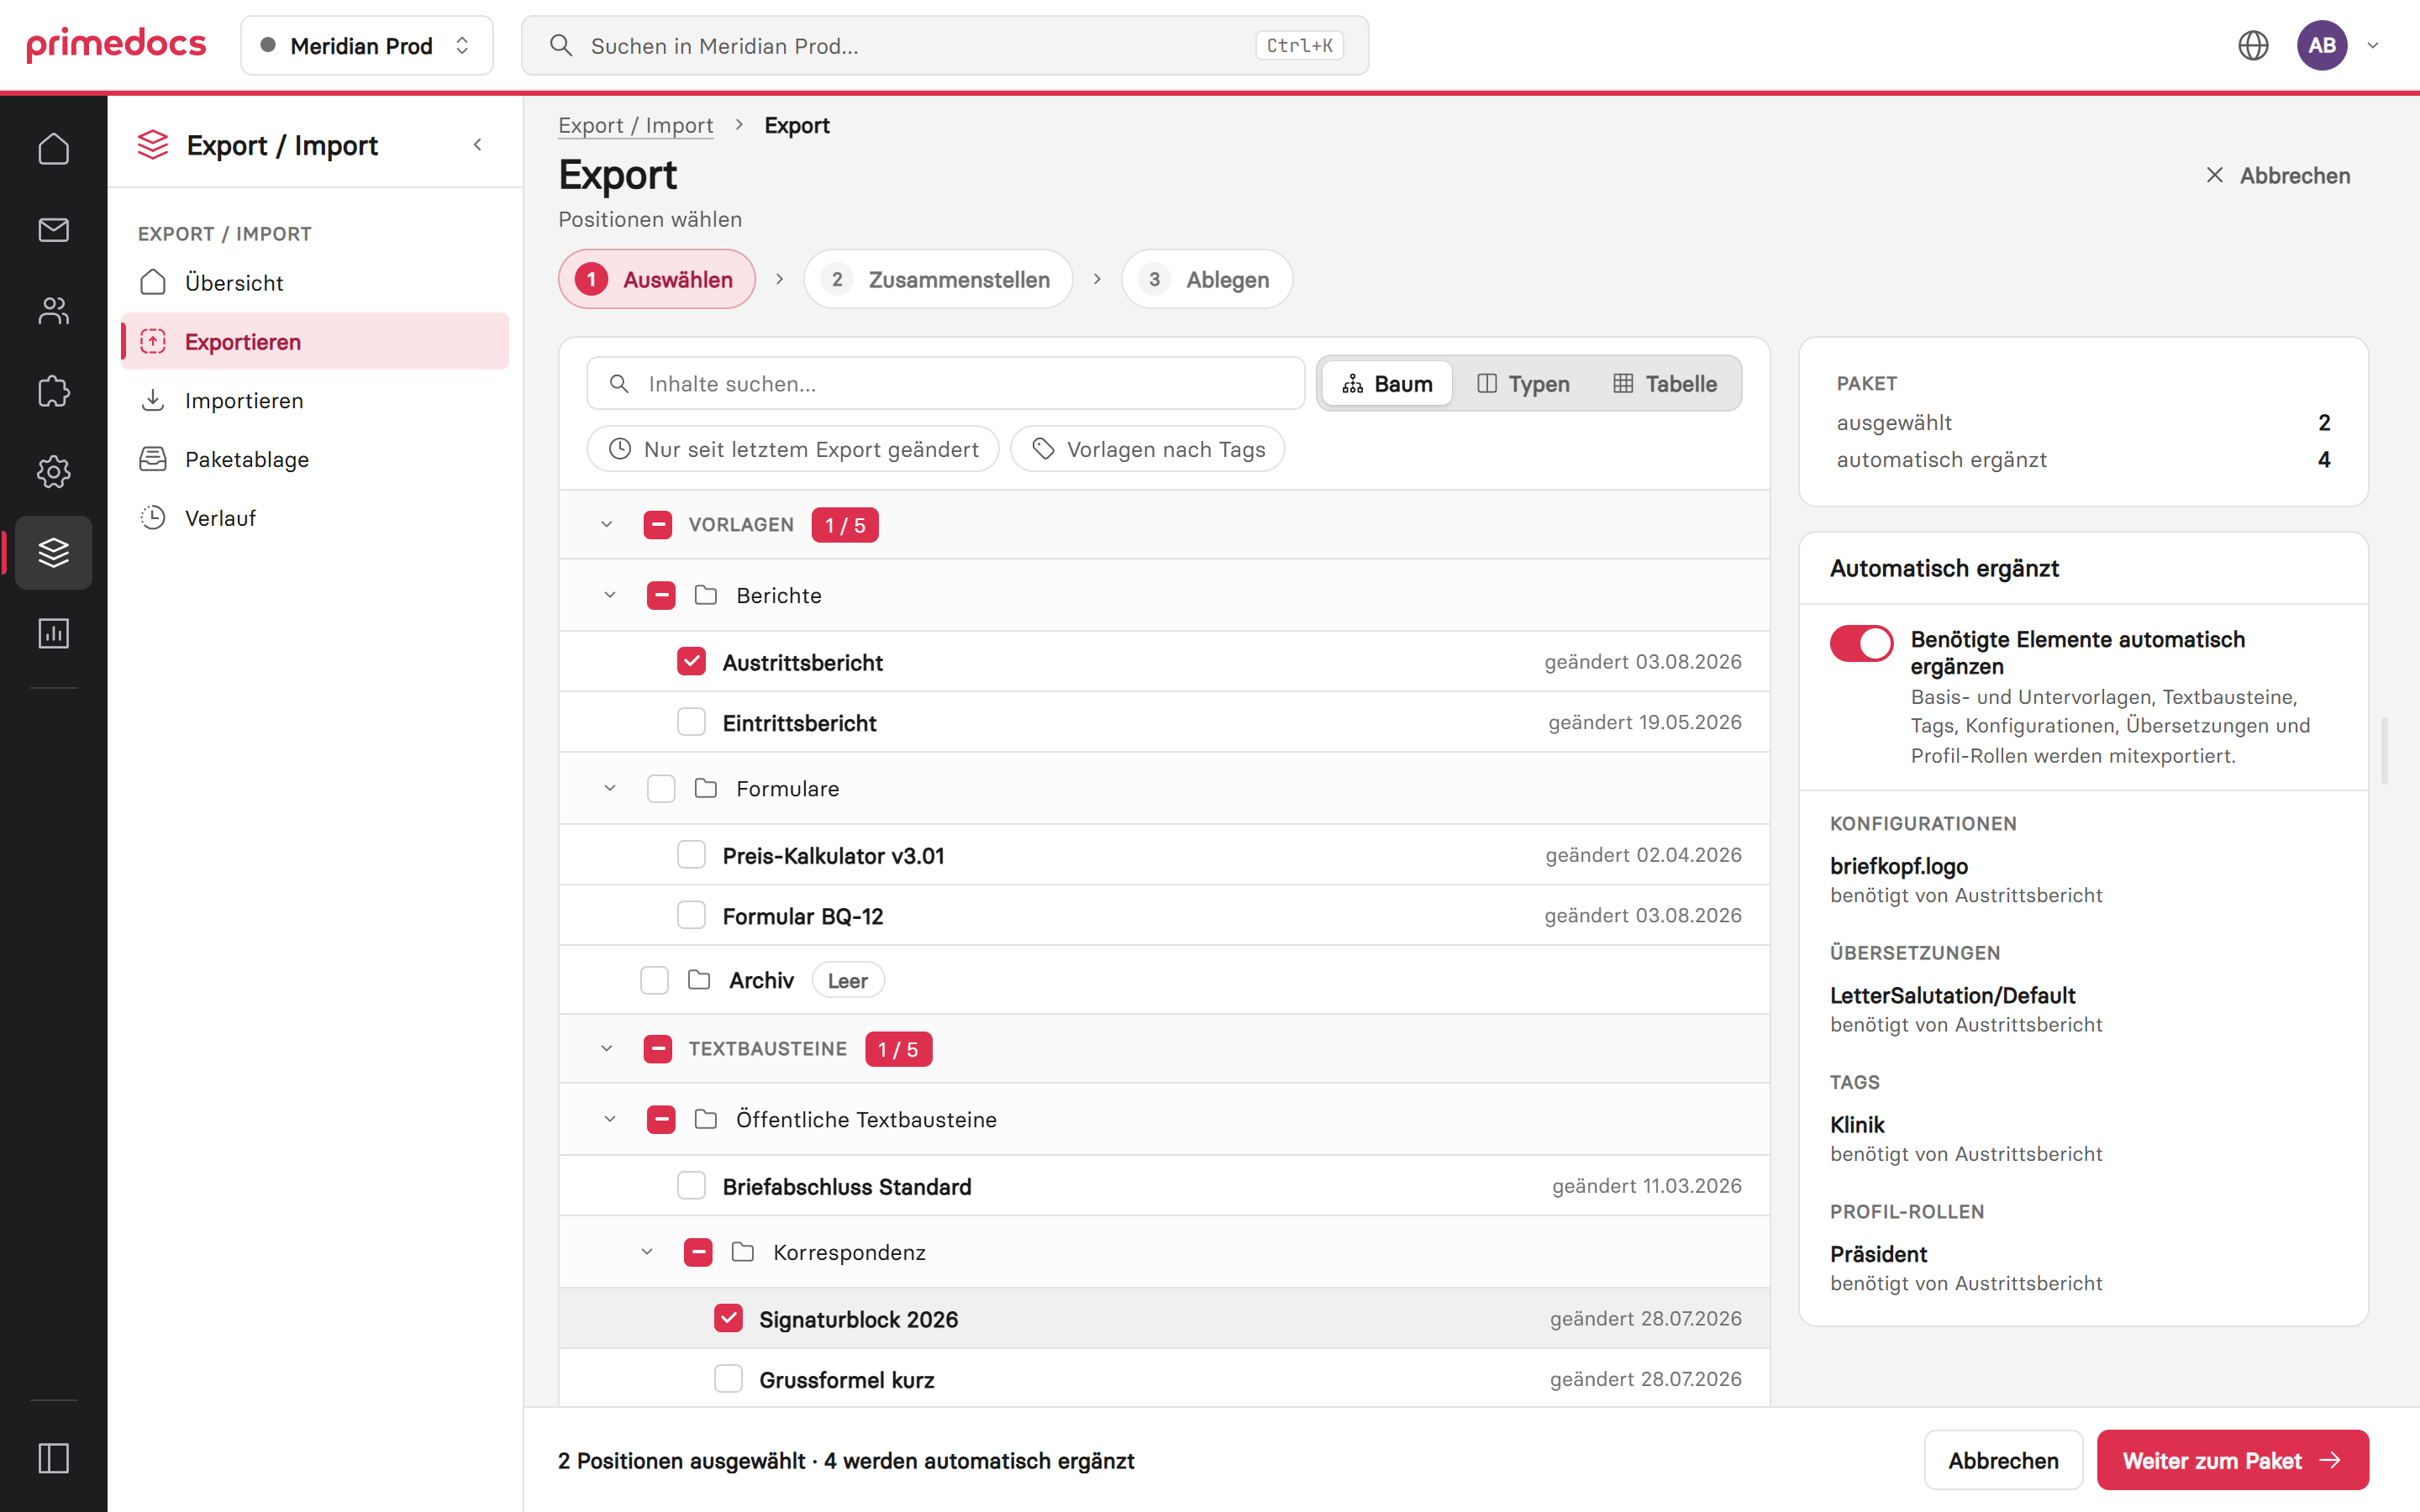Click the Vorlagen nach Tags filter
Viewport: 2420px width, 1512px height.
coord(1147,449)
